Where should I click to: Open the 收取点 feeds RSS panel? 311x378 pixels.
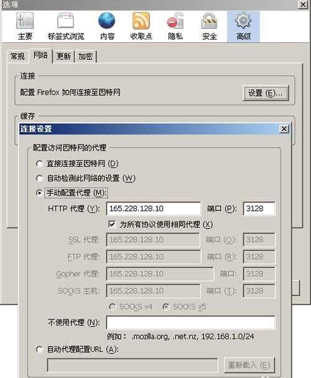(x=141, y=27)
